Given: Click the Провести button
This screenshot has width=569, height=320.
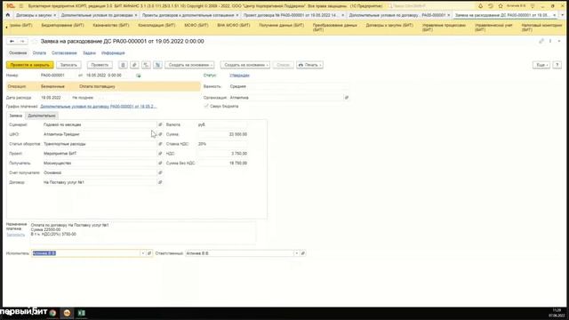Looking at the screenshot, I should pos(100,65).
